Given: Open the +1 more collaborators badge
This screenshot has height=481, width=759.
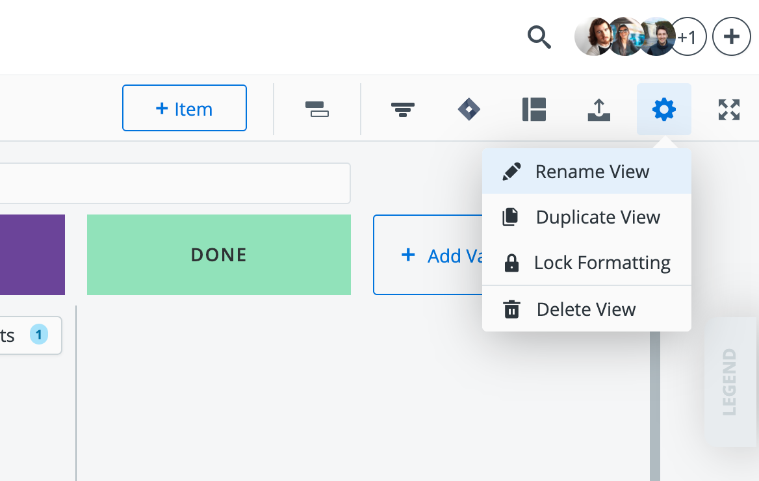Looking at the screenshot, I should [x=688, y=37].
